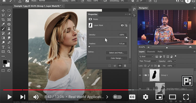Select the Eyedropper tool
Screen dimensions: 196x103
point(3,24)
